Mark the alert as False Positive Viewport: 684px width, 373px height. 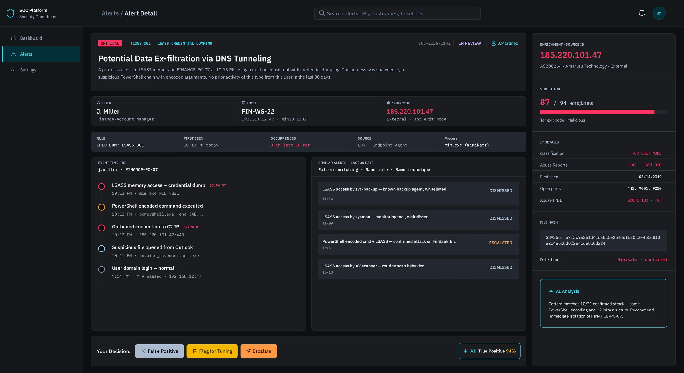tap(159, 351)
